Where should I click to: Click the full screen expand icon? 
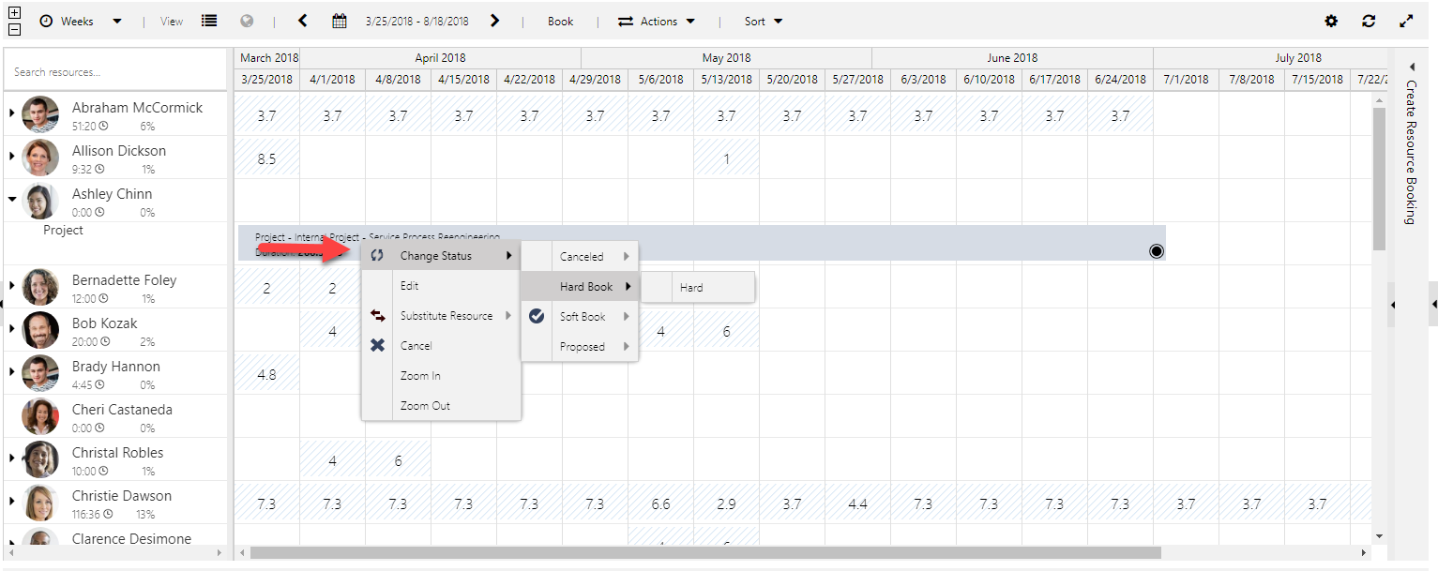click(x=1406, y=21)
